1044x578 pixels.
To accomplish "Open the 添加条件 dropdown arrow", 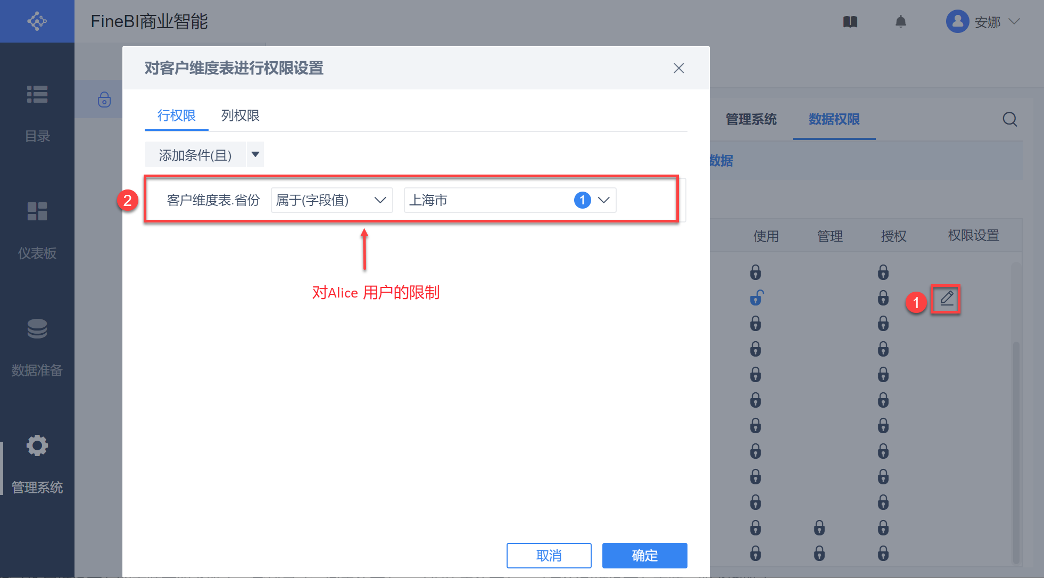I will pyautogui.click(x=255, y=155).
